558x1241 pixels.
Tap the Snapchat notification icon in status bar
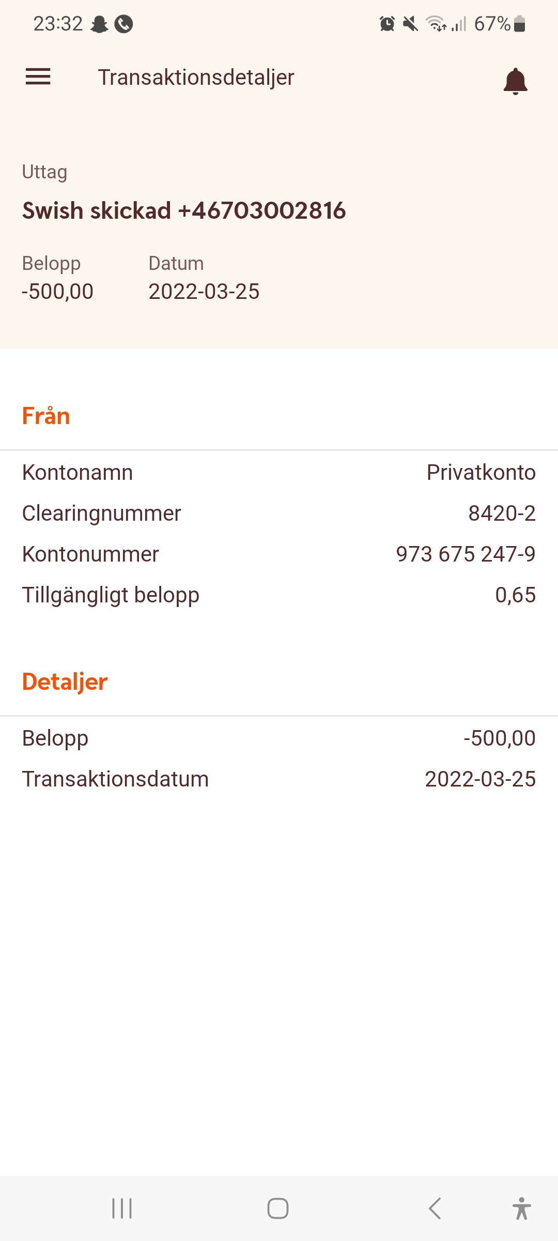pyautogui.click(x=99, y=24)
